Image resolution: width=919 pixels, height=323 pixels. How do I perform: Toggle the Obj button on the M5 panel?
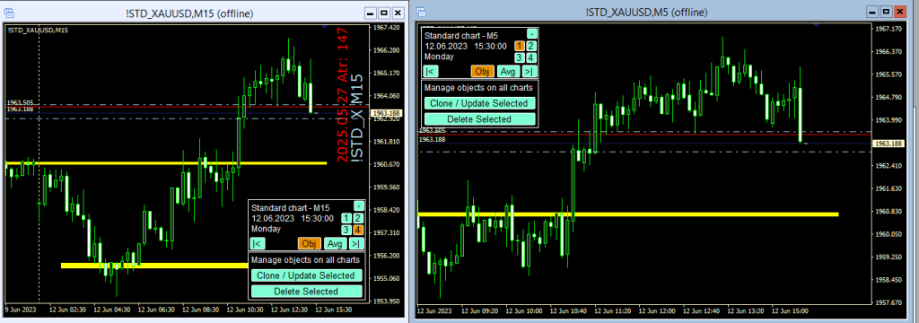(x=482, y=71)
